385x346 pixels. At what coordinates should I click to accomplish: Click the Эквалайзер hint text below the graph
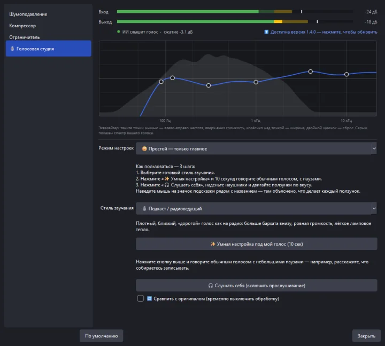[x=233, y=130]
